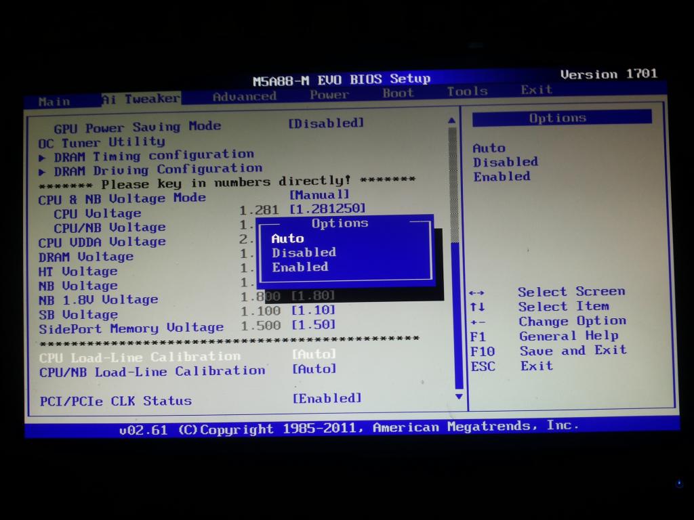694x520 pixels.
Task: Select the OC Tuner Utility row
Action: coord(102,142)
